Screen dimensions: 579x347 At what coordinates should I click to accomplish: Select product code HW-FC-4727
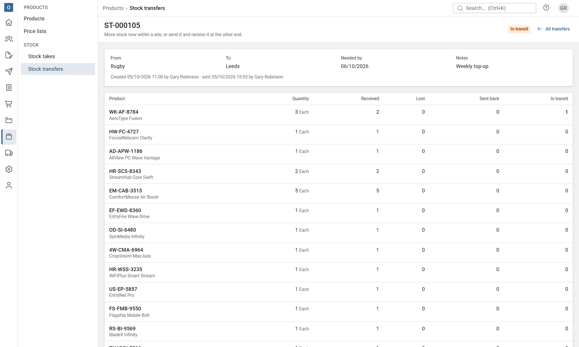(x=124, y=132)
